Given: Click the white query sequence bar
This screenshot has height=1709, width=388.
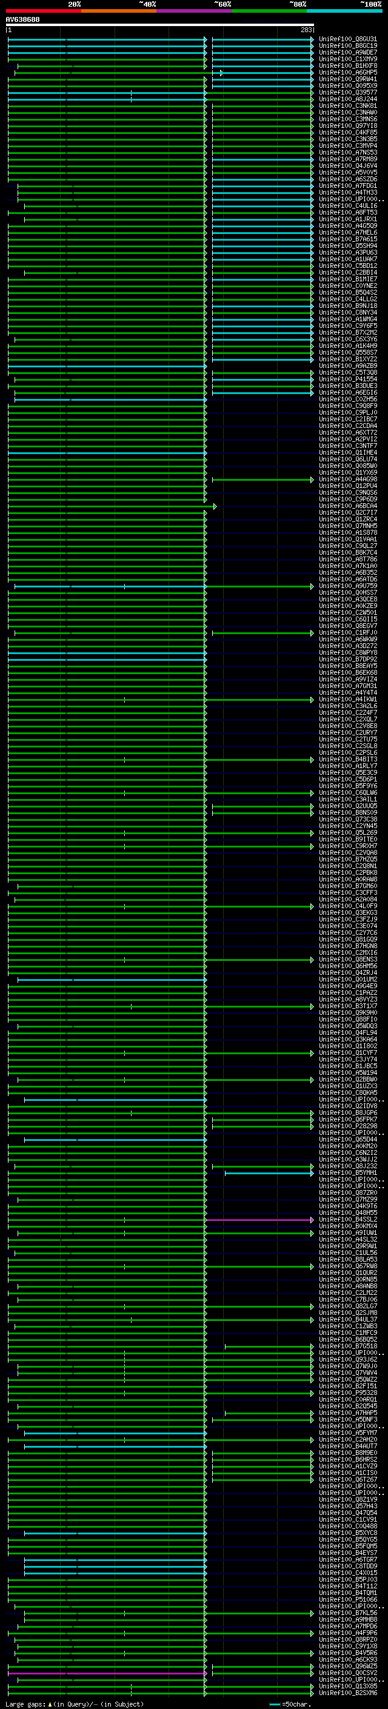Looking at the screenshot, I should [x=160, y=25].
